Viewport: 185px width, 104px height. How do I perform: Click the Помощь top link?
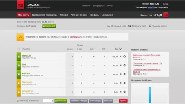pyautogui.click(x=110, y=6)
